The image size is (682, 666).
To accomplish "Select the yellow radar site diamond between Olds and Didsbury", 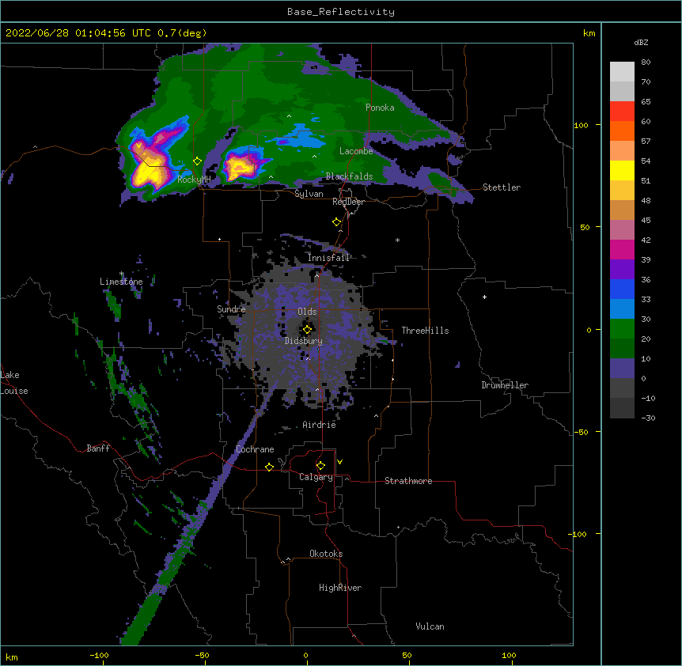I will coord(307,330).
